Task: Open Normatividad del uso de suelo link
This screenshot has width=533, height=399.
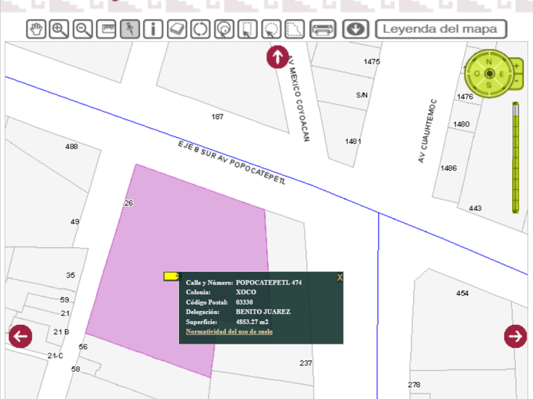Action: [x=229, y=332]
